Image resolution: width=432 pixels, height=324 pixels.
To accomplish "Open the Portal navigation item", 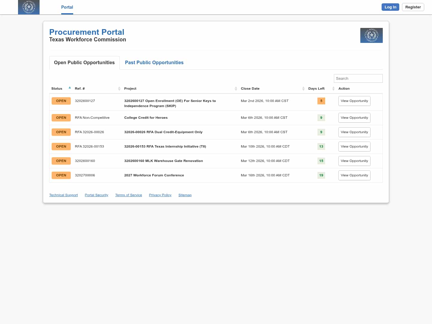I will tap(67, 7).
